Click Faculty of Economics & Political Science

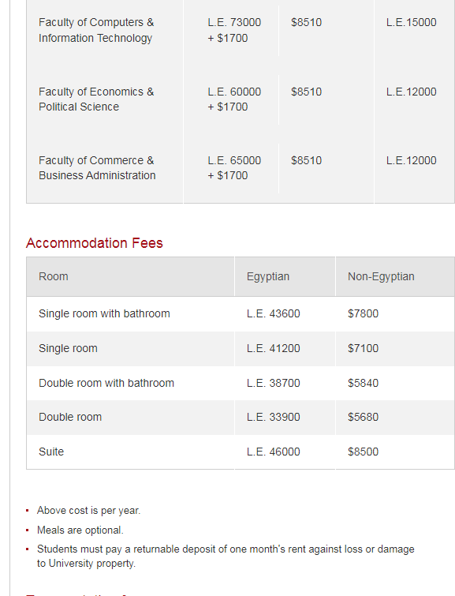point(96,99)
